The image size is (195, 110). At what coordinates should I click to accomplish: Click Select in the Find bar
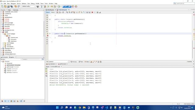point(87,62)
